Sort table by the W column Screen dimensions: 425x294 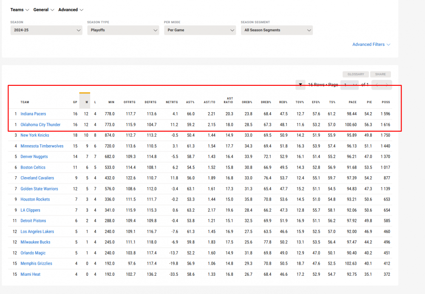click(x=86, y=102)
